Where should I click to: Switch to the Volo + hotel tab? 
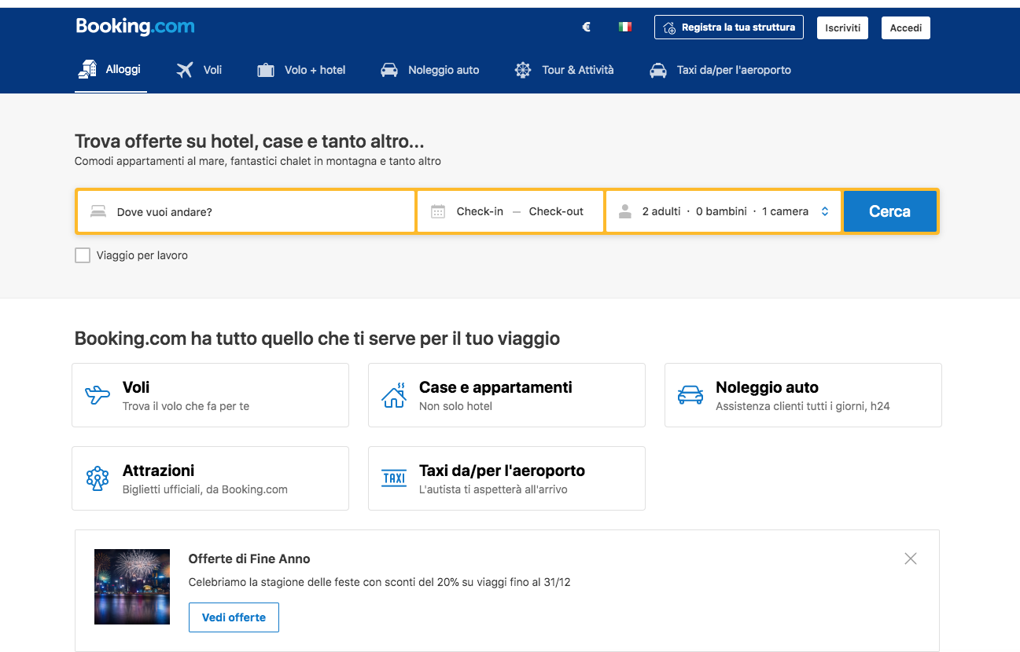point(301,70)
